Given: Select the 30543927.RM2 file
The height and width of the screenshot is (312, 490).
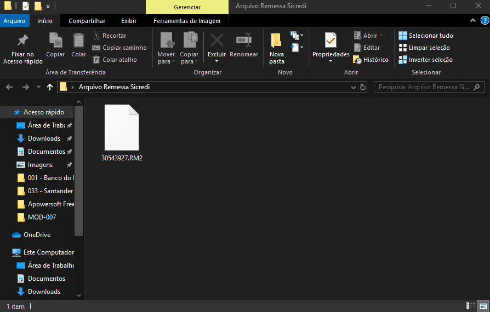Looking at the screenshot, I should (x=122, y=133).
